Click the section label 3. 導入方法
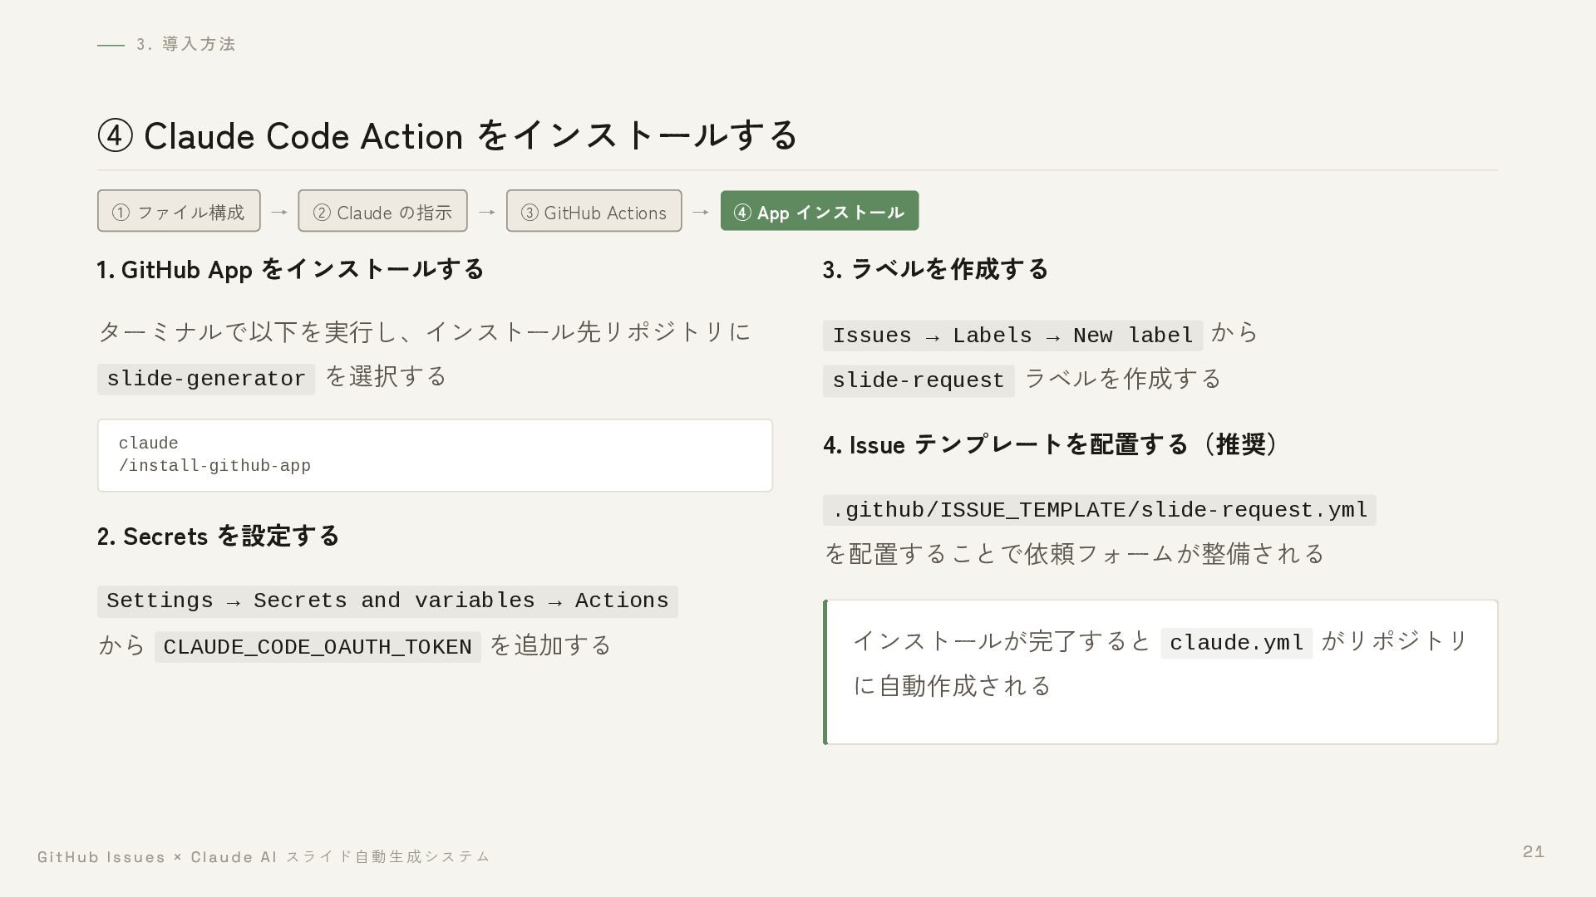The image size is (1596, 897). click(186, 44)
